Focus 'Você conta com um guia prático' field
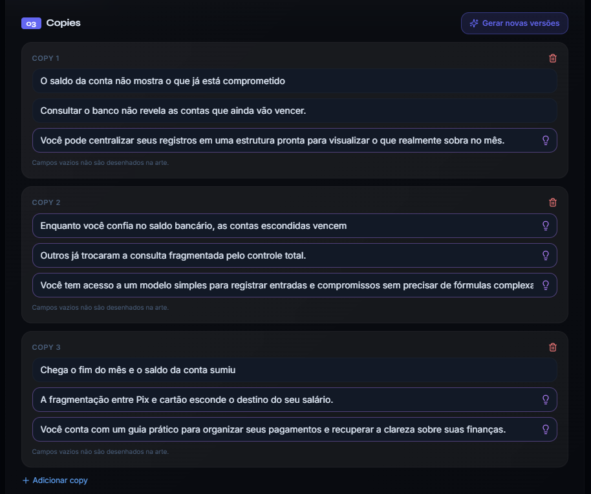The image size is (591, 494). [295, 429]
